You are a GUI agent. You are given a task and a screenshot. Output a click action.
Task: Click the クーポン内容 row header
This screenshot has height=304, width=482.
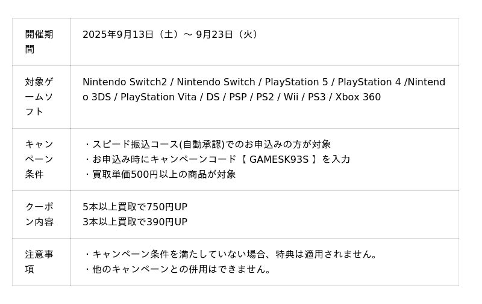tap(39, 214)
